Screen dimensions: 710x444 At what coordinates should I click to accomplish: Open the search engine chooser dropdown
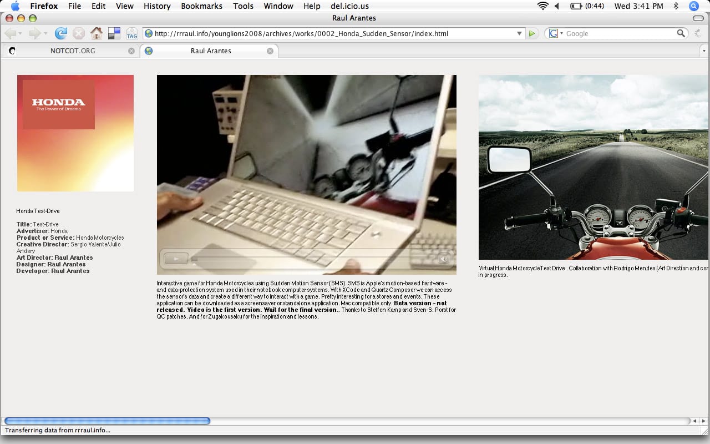[556, 33]
